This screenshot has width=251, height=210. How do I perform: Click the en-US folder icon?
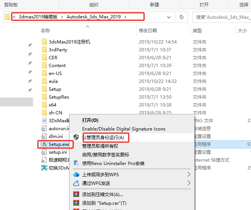pyautogui.click(x=44, y=73)
